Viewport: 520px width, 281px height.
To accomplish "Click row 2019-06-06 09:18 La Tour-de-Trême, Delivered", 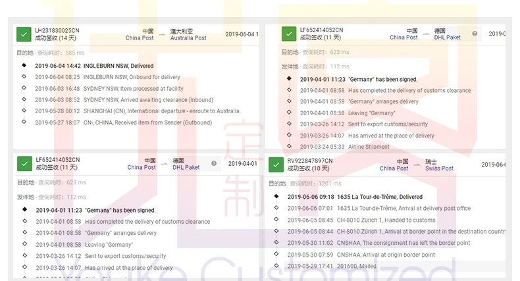I will pos(355,197).
